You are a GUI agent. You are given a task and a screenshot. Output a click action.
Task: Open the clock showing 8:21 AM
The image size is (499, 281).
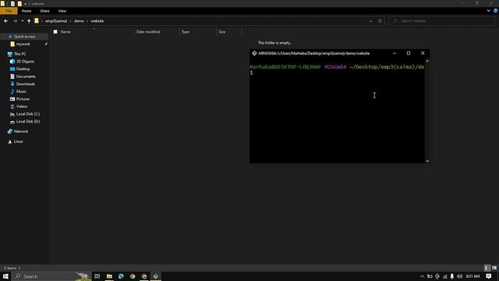pos(473,276)
